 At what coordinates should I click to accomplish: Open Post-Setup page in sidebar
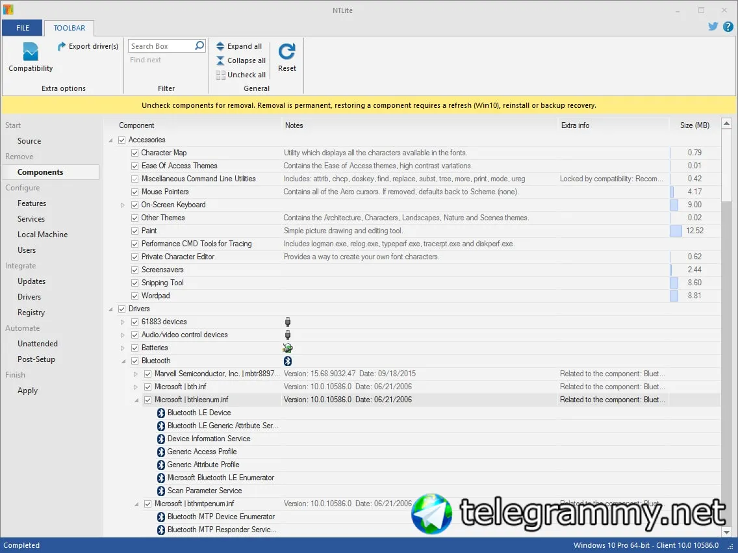[36, 359]
